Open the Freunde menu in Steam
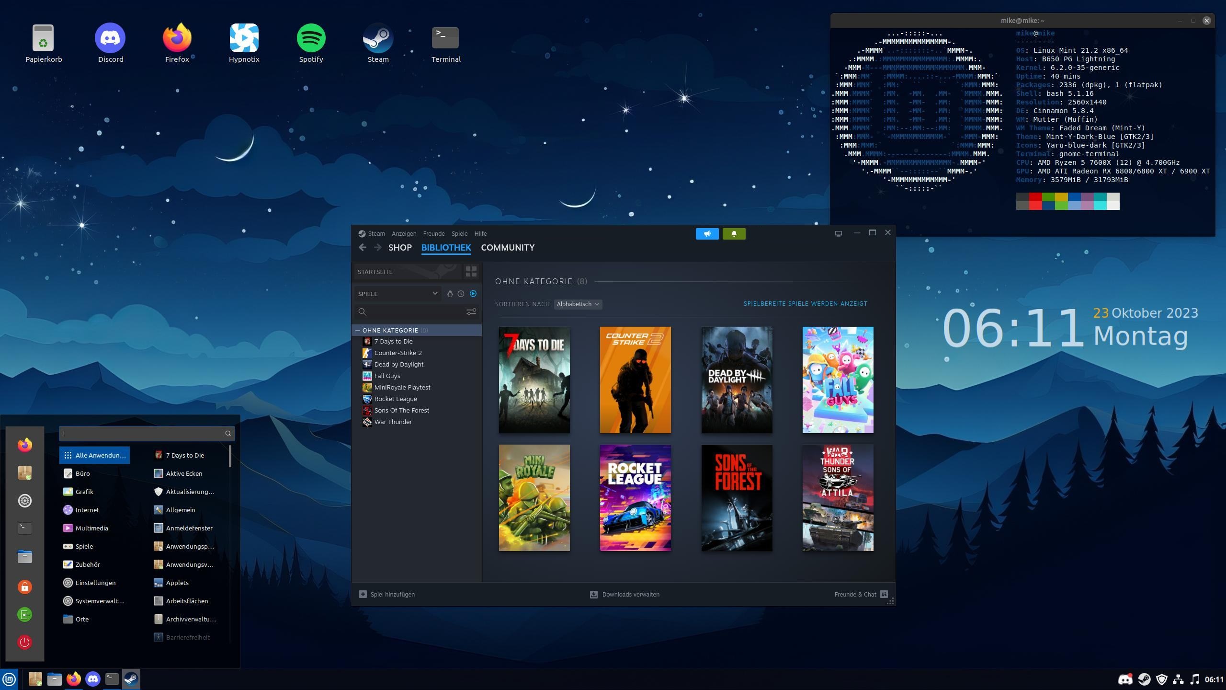The width and height of the screenshot is (1226, 690). coord(433,234)
